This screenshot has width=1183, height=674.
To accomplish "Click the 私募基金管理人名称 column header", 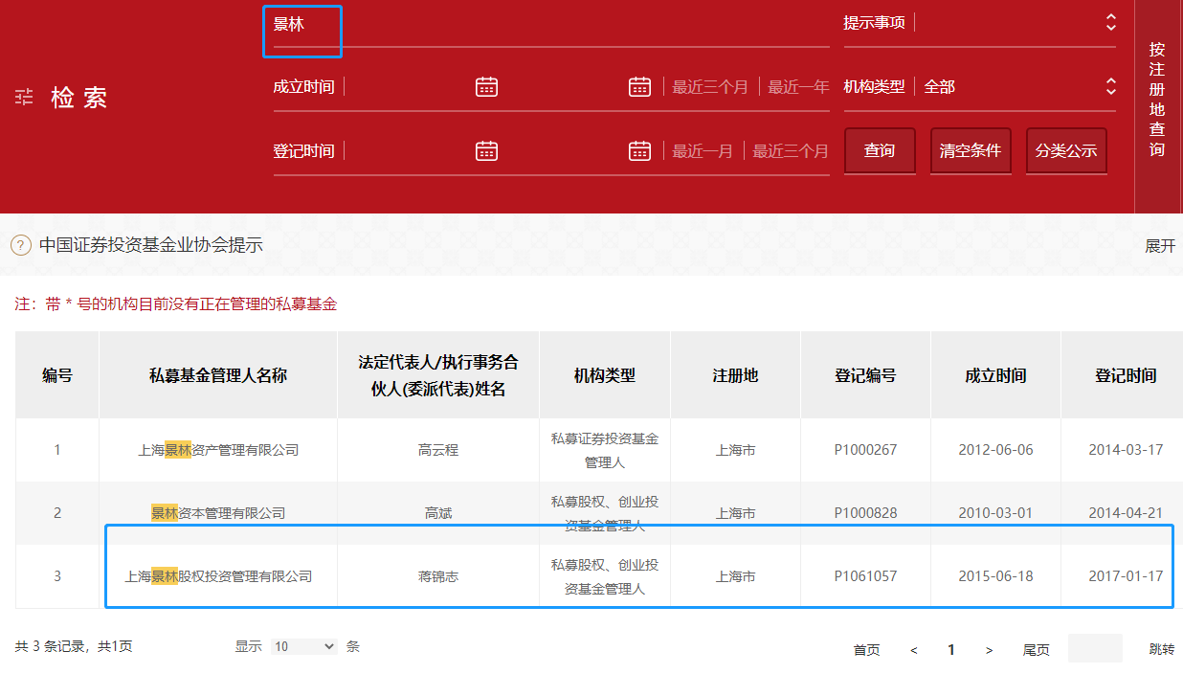I will point(218,375).
